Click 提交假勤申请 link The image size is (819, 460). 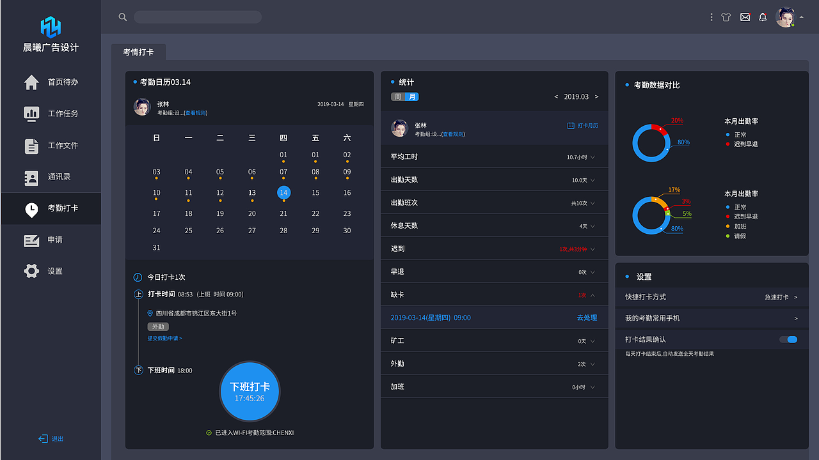tap(164, 338)
